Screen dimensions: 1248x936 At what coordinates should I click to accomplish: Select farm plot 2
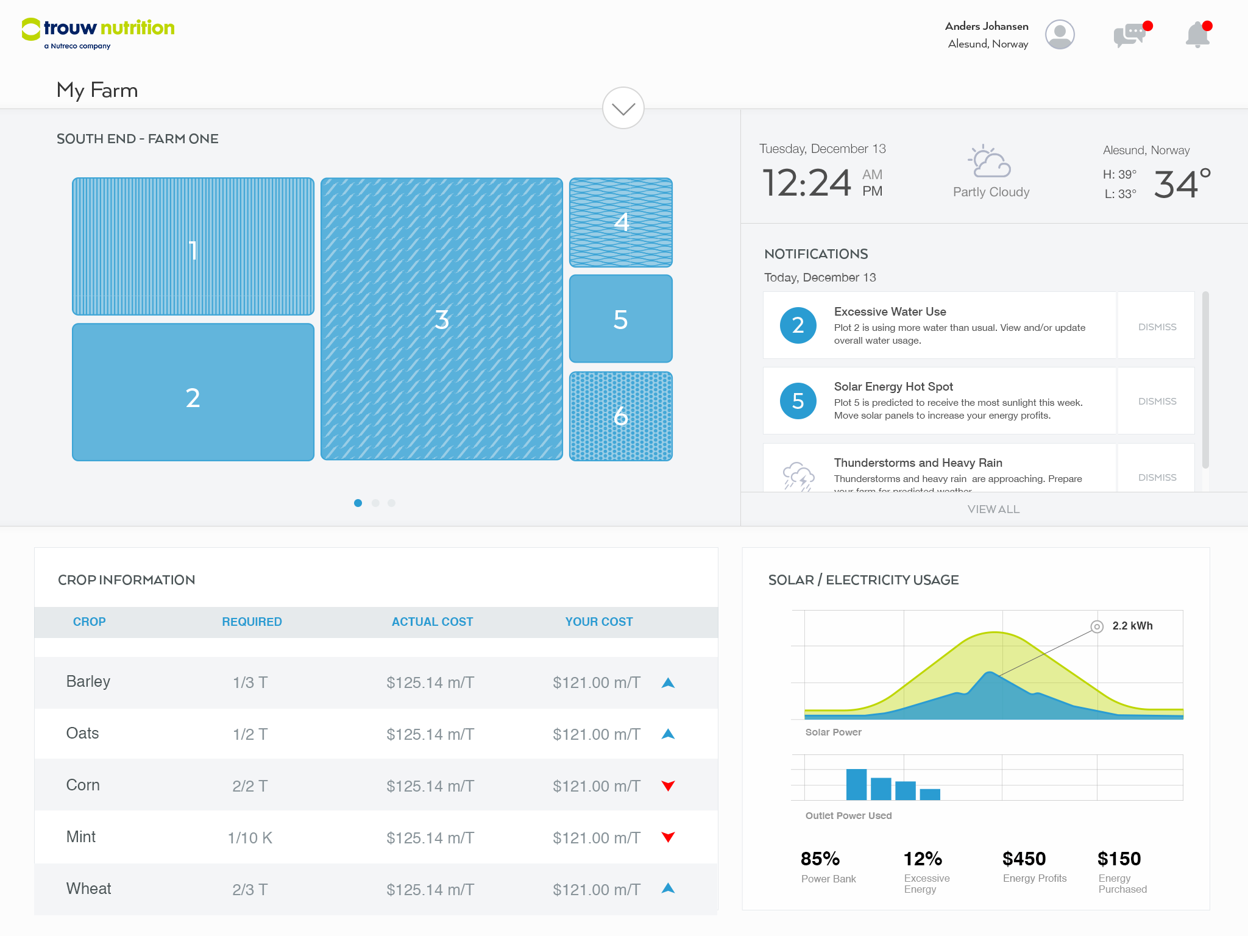click(193, 392)
